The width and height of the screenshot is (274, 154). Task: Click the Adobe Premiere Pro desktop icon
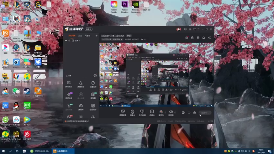[x=125, y=7]
